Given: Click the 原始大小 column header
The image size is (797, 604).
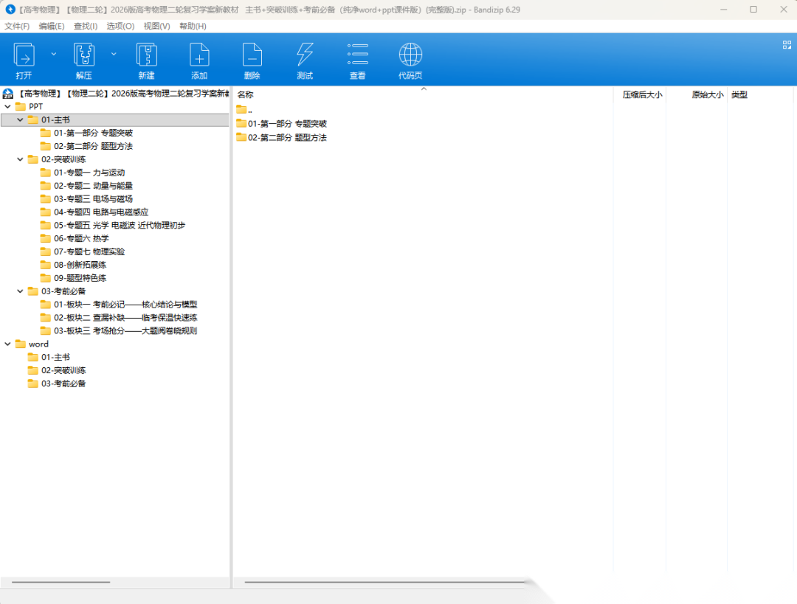Looking at the screenshot, I should click(706, 94).
